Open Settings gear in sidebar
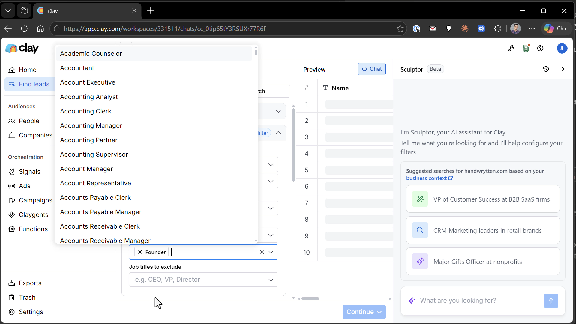The width and height of the screenshot is (576, 324). click(x=12, y=312)
